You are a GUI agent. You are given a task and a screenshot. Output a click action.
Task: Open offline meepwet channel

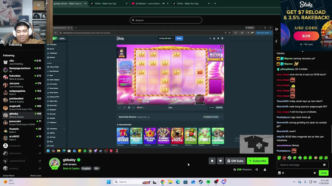click(22, 146)
